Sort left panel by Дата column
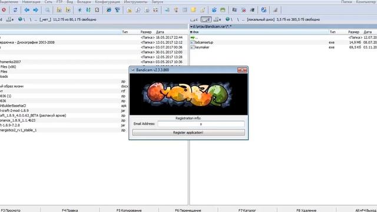 (x=160, y=32)
